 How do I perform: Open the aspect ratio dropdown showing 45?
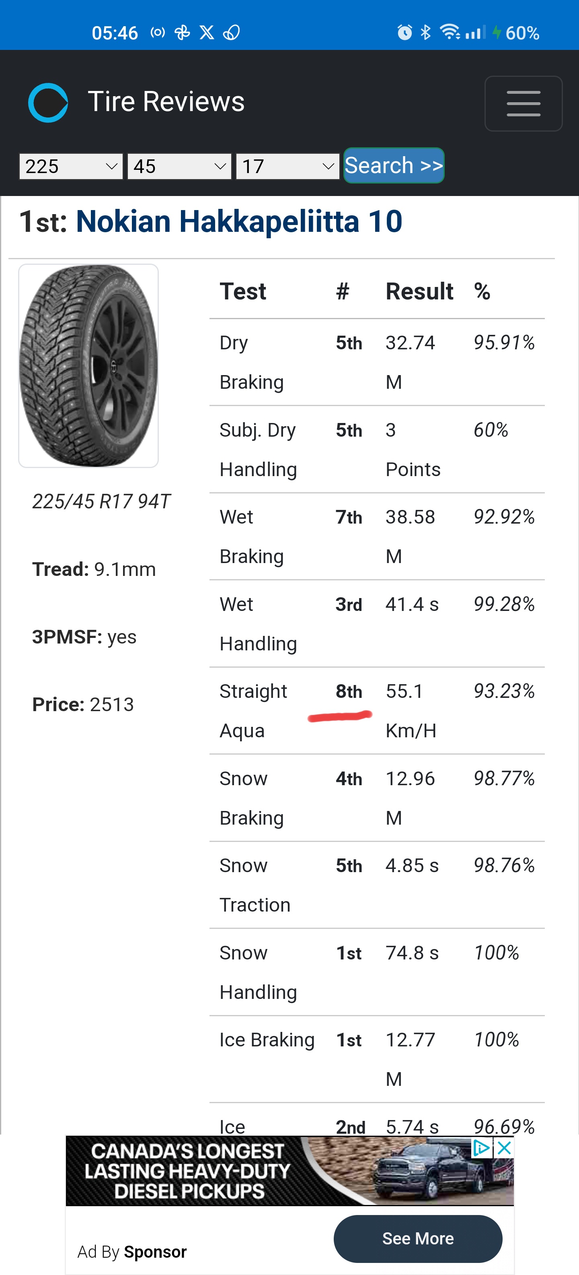pyautogui.click(x=179, y=166)
